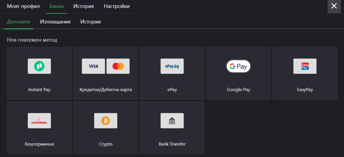Switch to the Банка tab
The width and height of the screenshot is (344, 157).
coord(56,6)
